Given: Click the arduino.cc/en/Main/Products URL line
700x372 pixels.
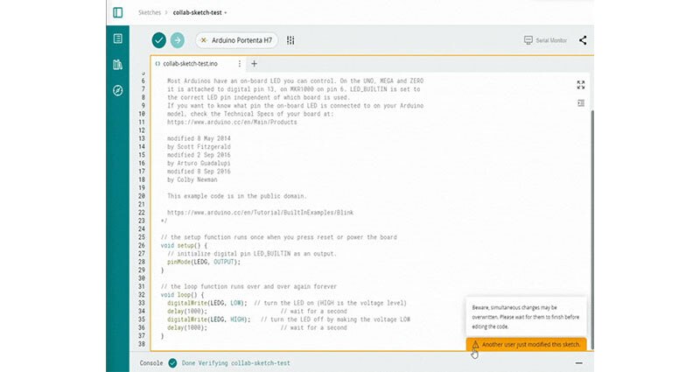Looking at the screenshot, I should pyautogui.click(x=232, y=122).
